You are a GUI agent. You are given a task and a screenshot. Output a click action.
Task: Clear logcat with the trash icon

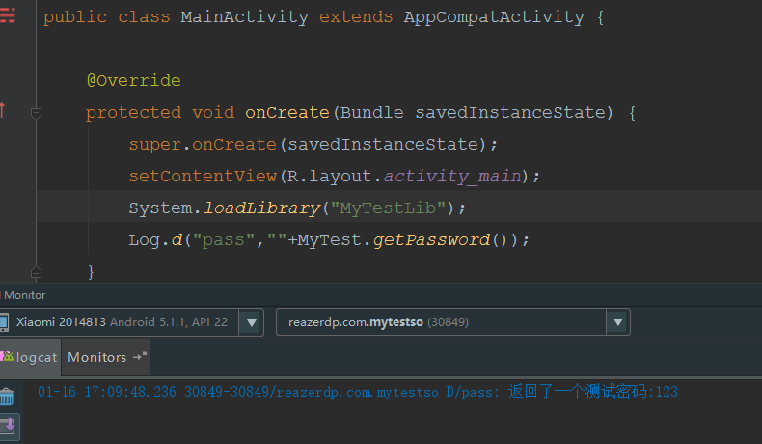[7, 397]
